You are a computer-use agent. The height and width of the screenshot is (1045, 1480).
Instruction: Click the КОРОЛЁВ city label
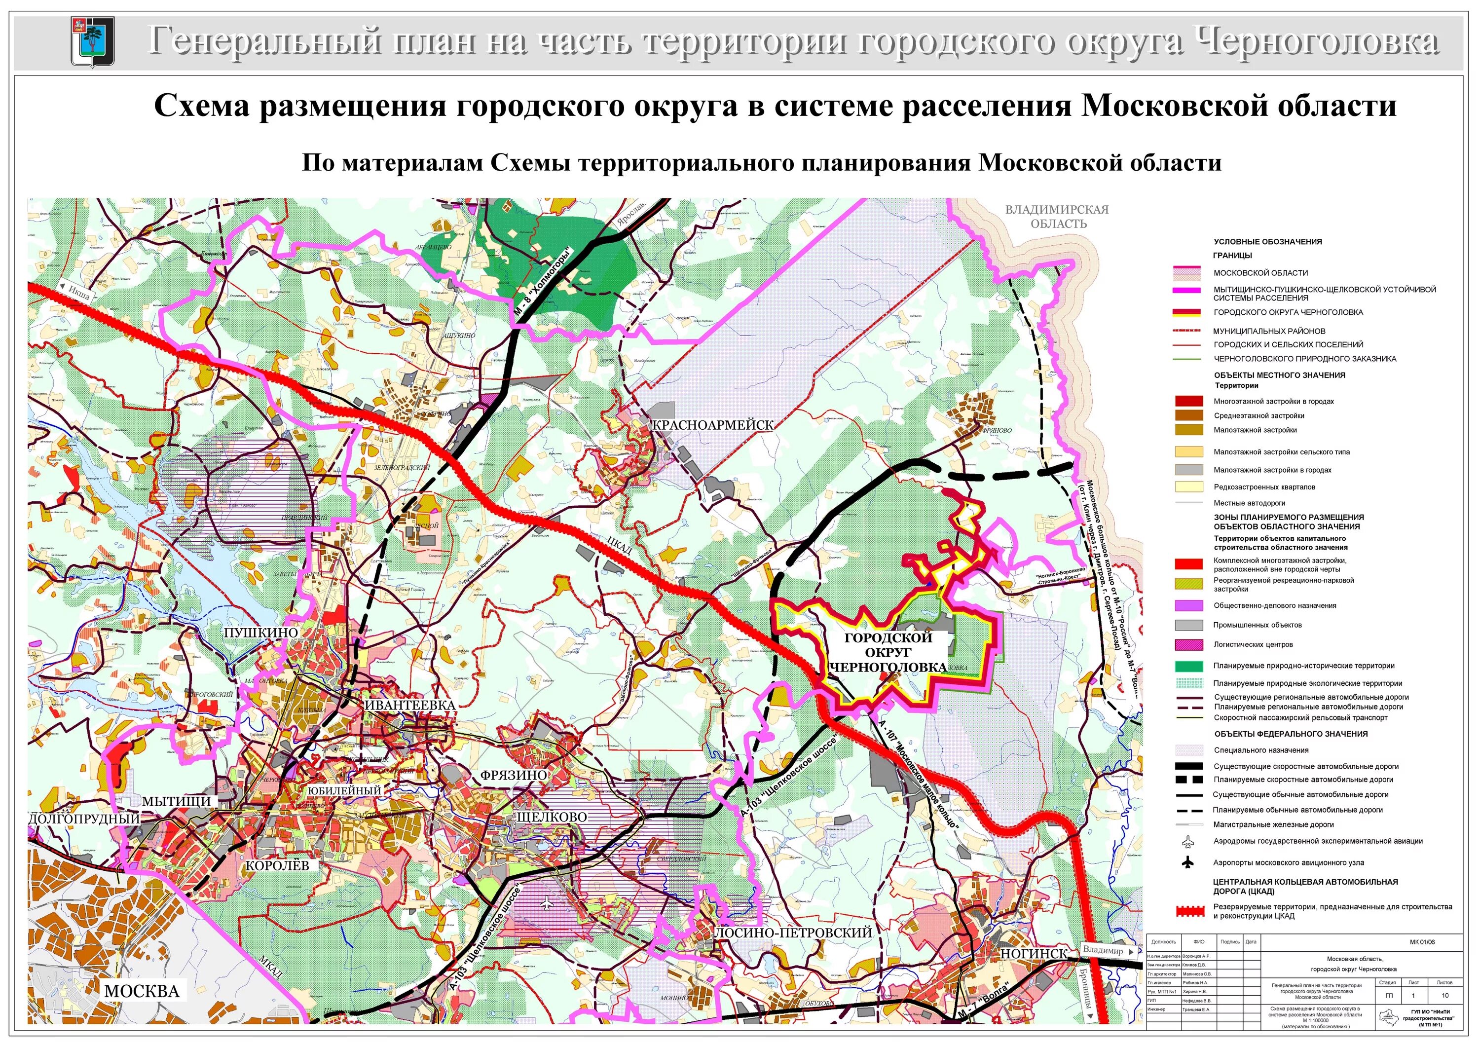[x=277, y=866]
